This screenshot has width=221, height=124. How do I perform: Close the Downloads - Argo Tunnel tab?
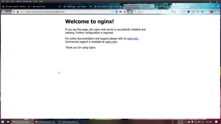pos(90,7)
